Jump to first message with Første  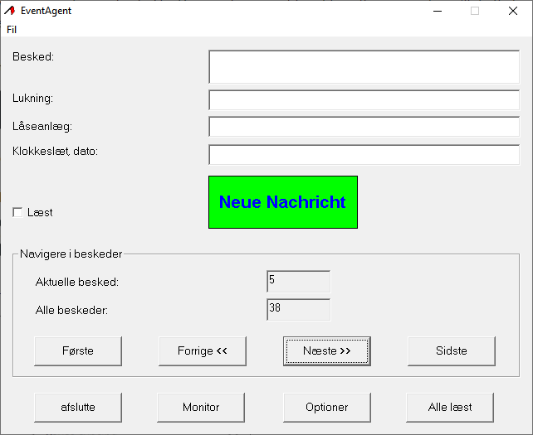(x=78, y=350)
